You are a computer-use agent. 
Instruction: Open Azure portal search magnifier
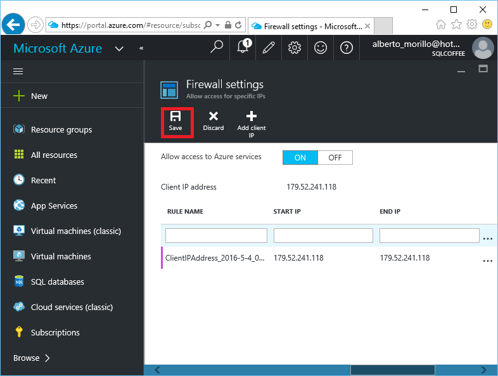pyautogui.click(x=217, y=47)
